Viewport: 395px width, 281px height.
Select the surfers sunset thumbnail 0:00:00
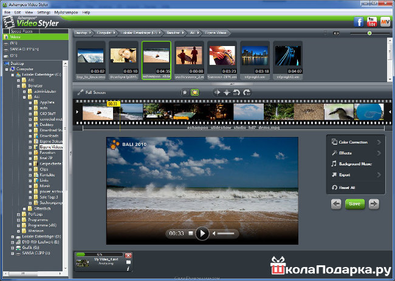tap(189, 61)
